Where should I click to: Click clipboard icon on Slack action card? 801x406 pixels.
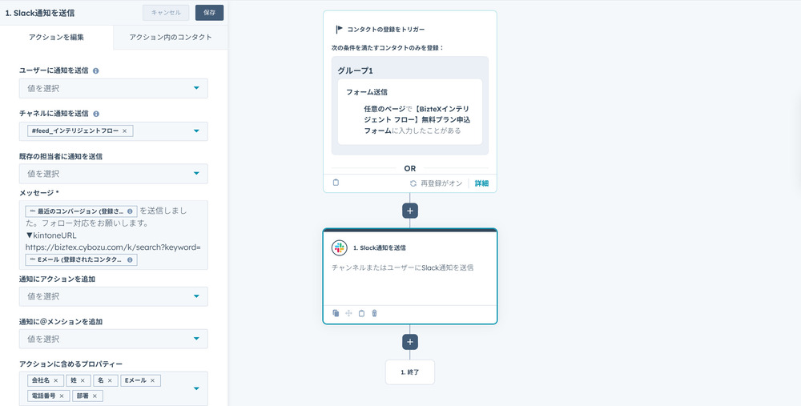pyautogui.click(x=362, y=313)
